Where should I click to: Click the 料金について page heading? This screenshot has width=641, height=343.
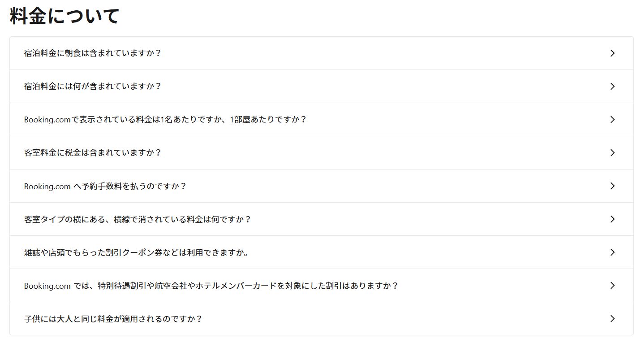click(x=64, y=14)
